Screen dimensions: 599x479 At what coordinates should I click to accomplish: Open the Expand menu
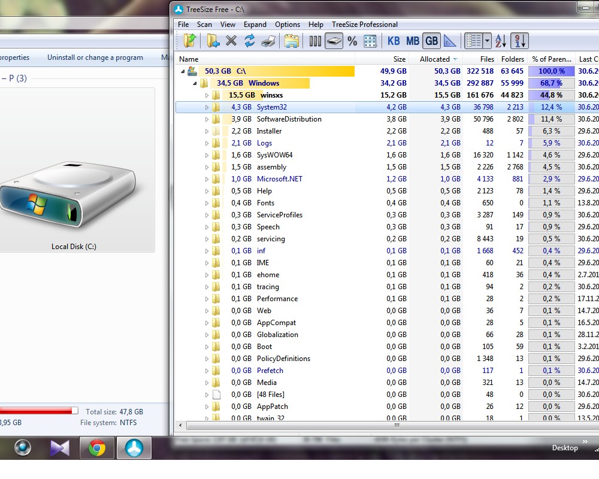coord(255,25)
